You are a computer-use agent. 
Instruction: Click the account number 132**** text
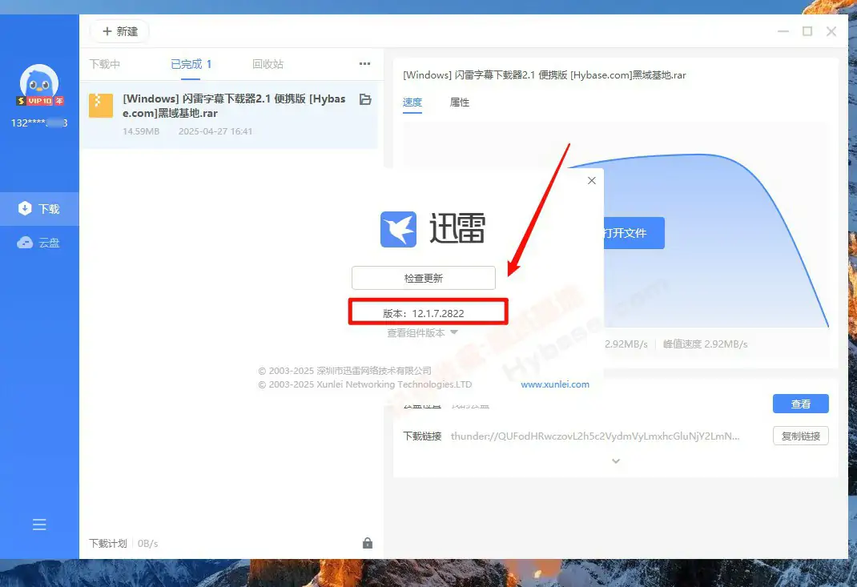pos(39,123)
